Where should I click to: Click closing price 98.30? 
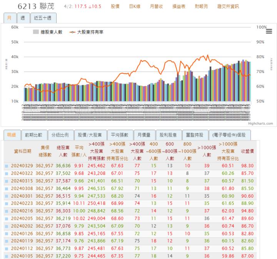click(247, 166)
